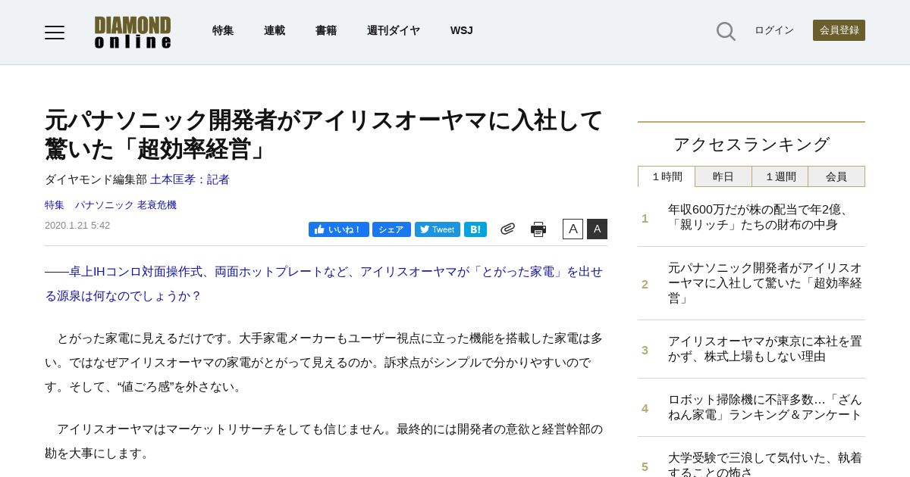The image size is (910, 477).
Task: Open ranking item 2 about 超効率経営
Action: 765,283
